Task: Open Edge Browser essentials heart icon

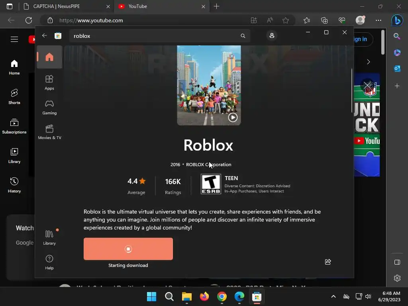Action: [341, 20]
